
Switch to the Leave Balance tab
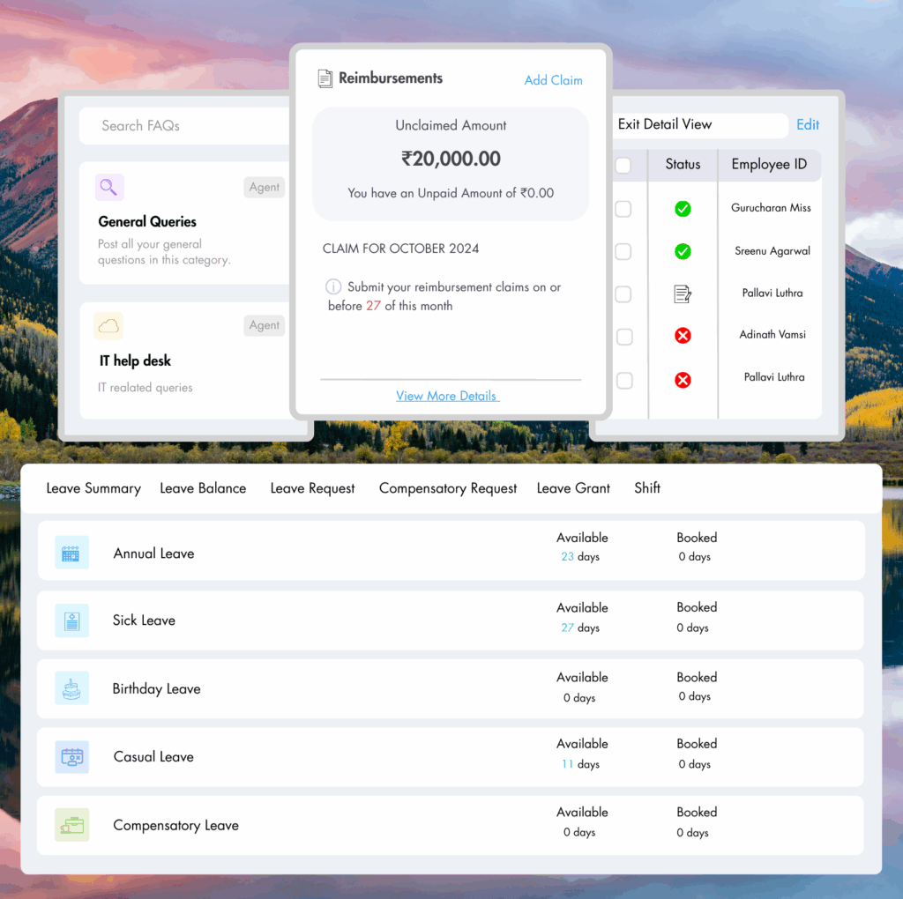[203, 488]
